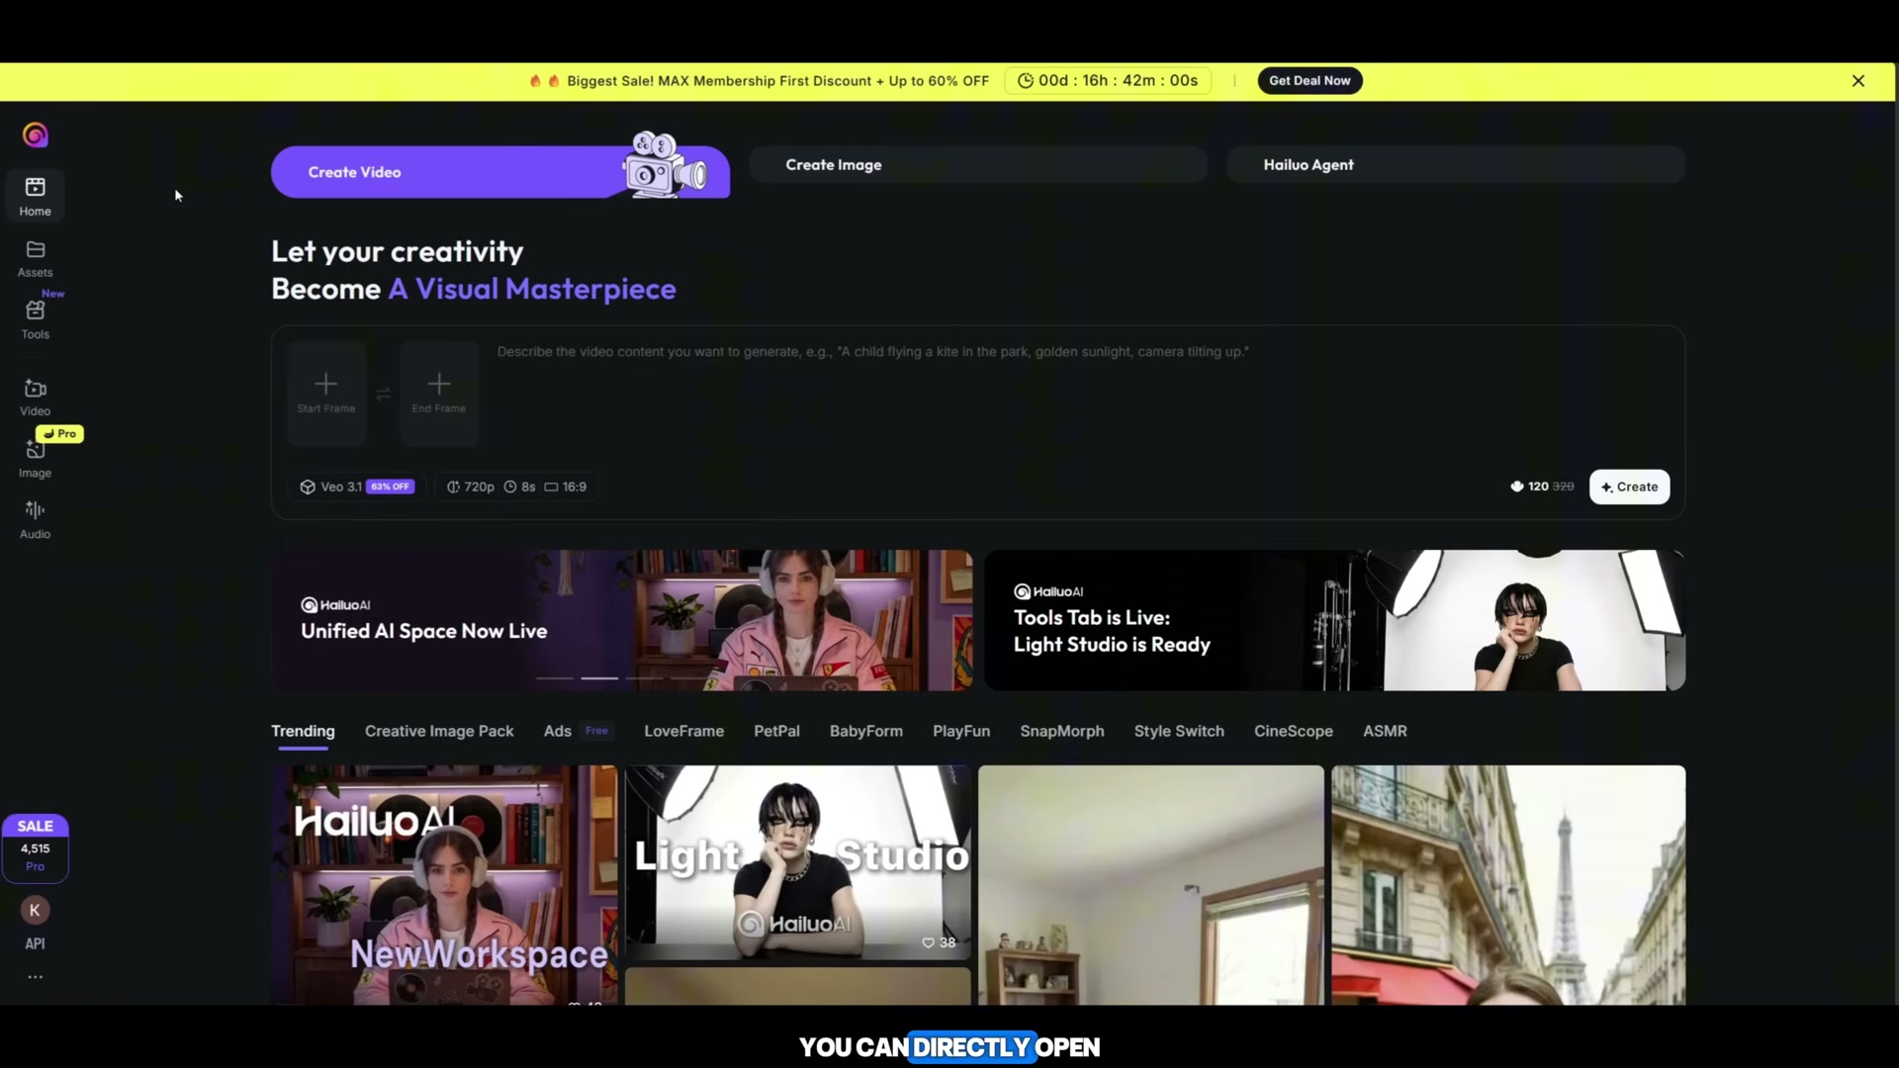Open the room interior video thumbnail
The height and width of the screenshot is (1068, 1899).
tap(1151, 885)
